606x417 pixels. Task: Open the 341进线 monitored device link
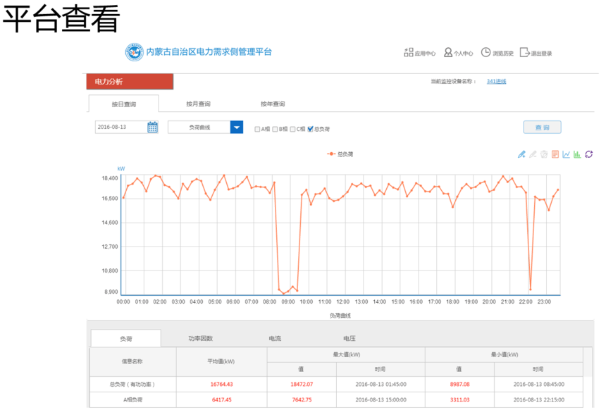(x=496, y=81)
